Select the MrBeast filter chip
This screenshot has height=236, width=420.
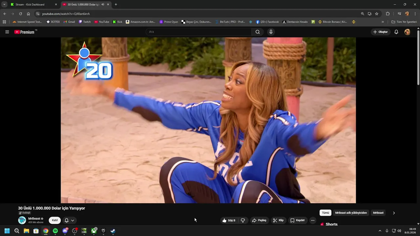tap(378, 213)
